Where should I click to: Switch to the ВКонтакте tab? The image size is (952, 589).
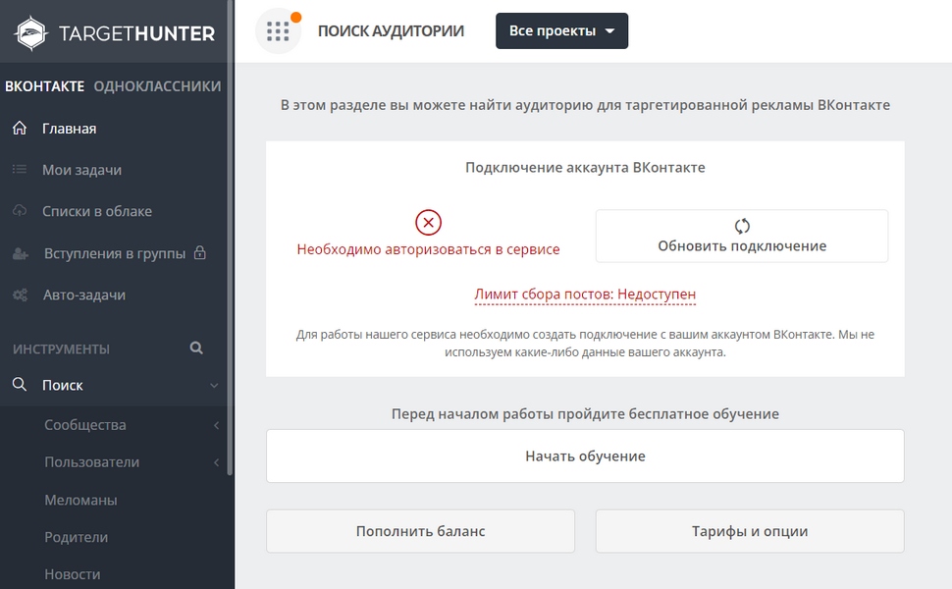[x=44, y=86]
